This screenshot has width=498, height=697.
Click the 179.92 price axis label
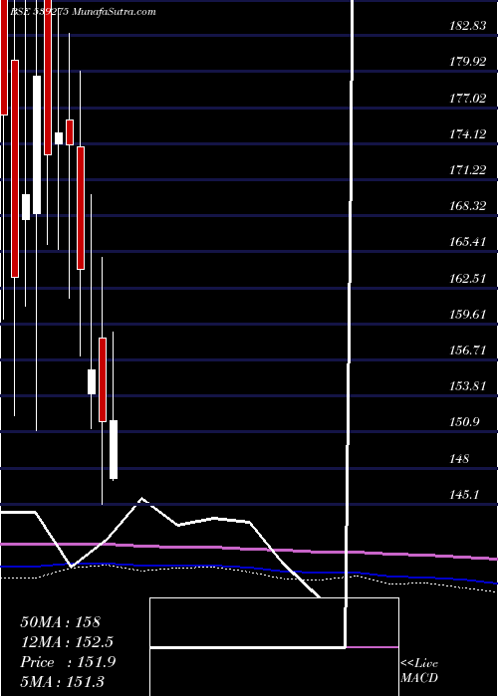[468, 62]
